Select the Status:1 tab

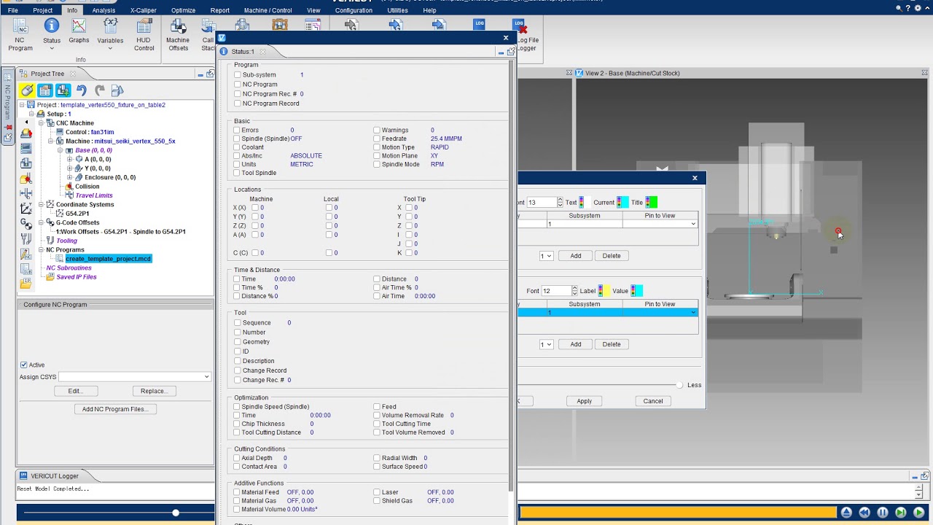pos(243,52)
